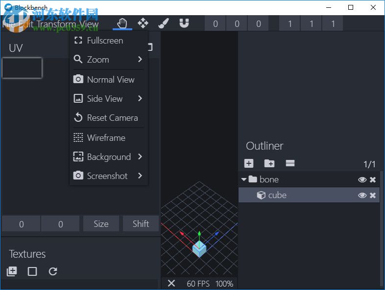385x290 pixels.
Task: Add a new group folder in Outliner
Action: click(269, 163)
